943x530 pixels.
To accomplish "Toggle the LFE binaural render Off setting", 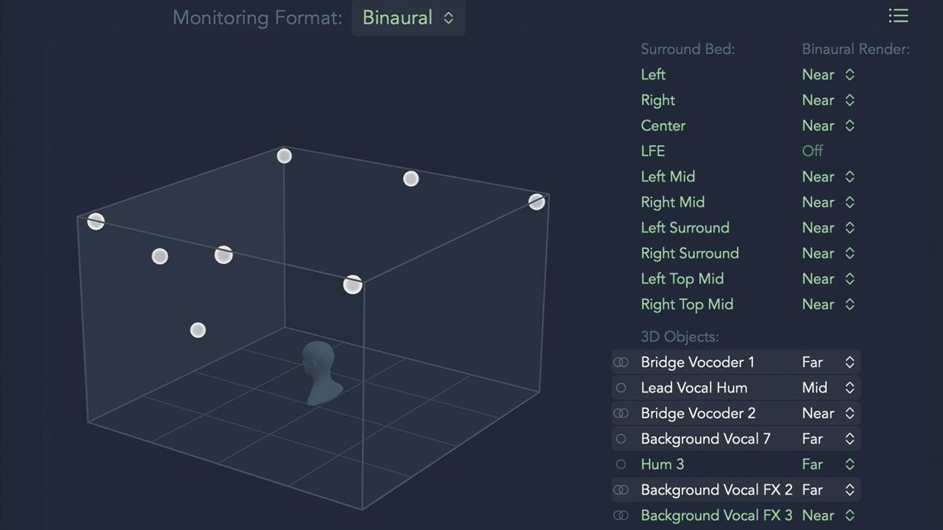I will [x=813, y=151].
